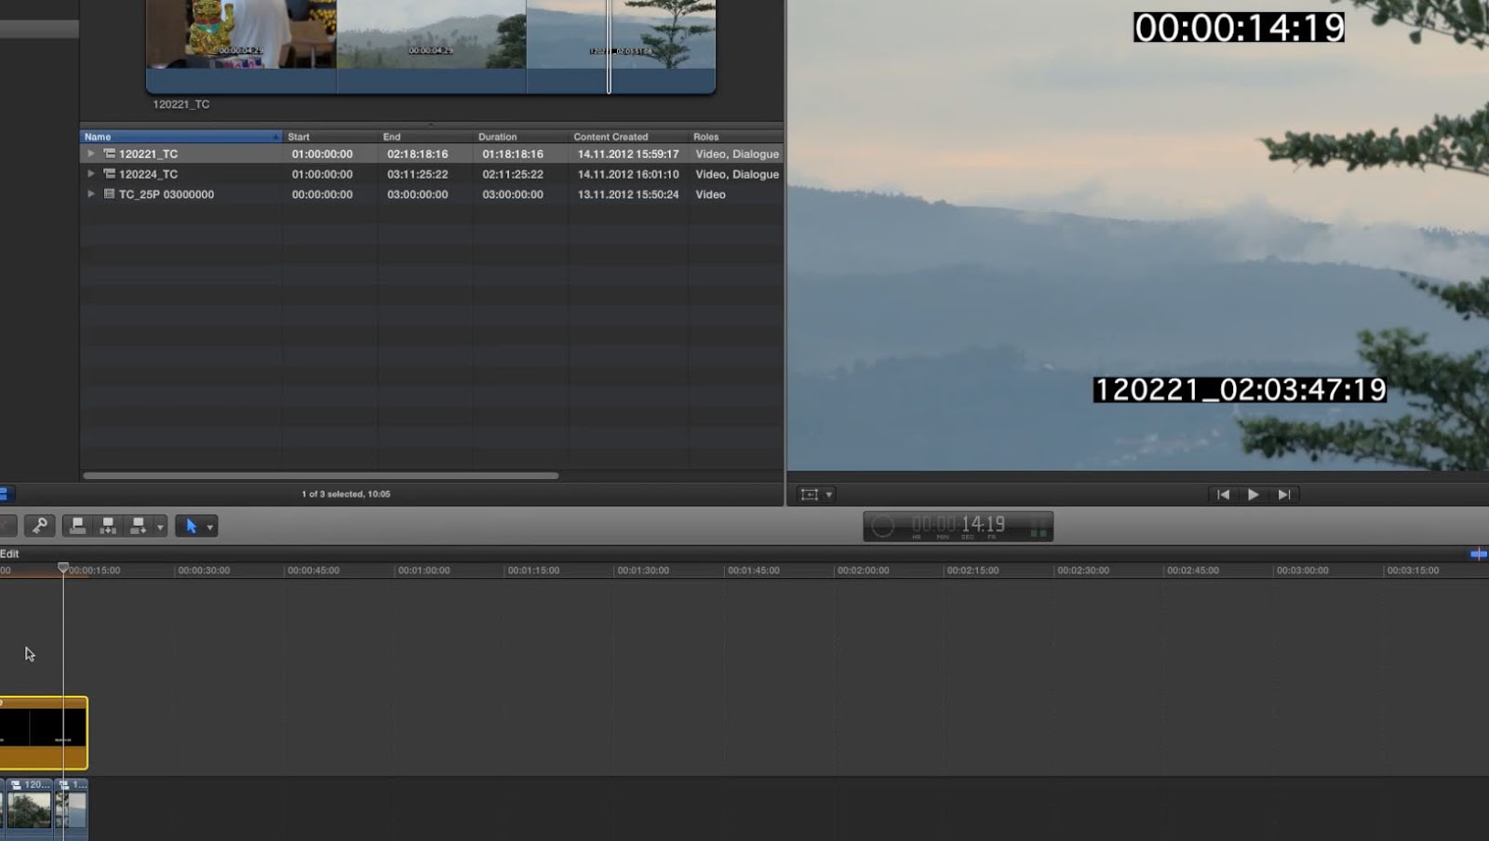
Task: Click the Connect clip edit icon
Action: 76,526
